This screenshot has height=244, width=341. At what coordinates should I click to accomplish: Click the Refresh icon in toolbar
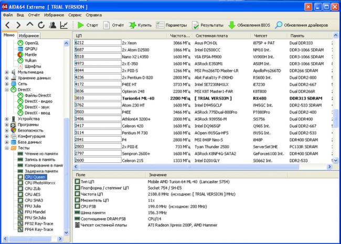click(41, 25)
